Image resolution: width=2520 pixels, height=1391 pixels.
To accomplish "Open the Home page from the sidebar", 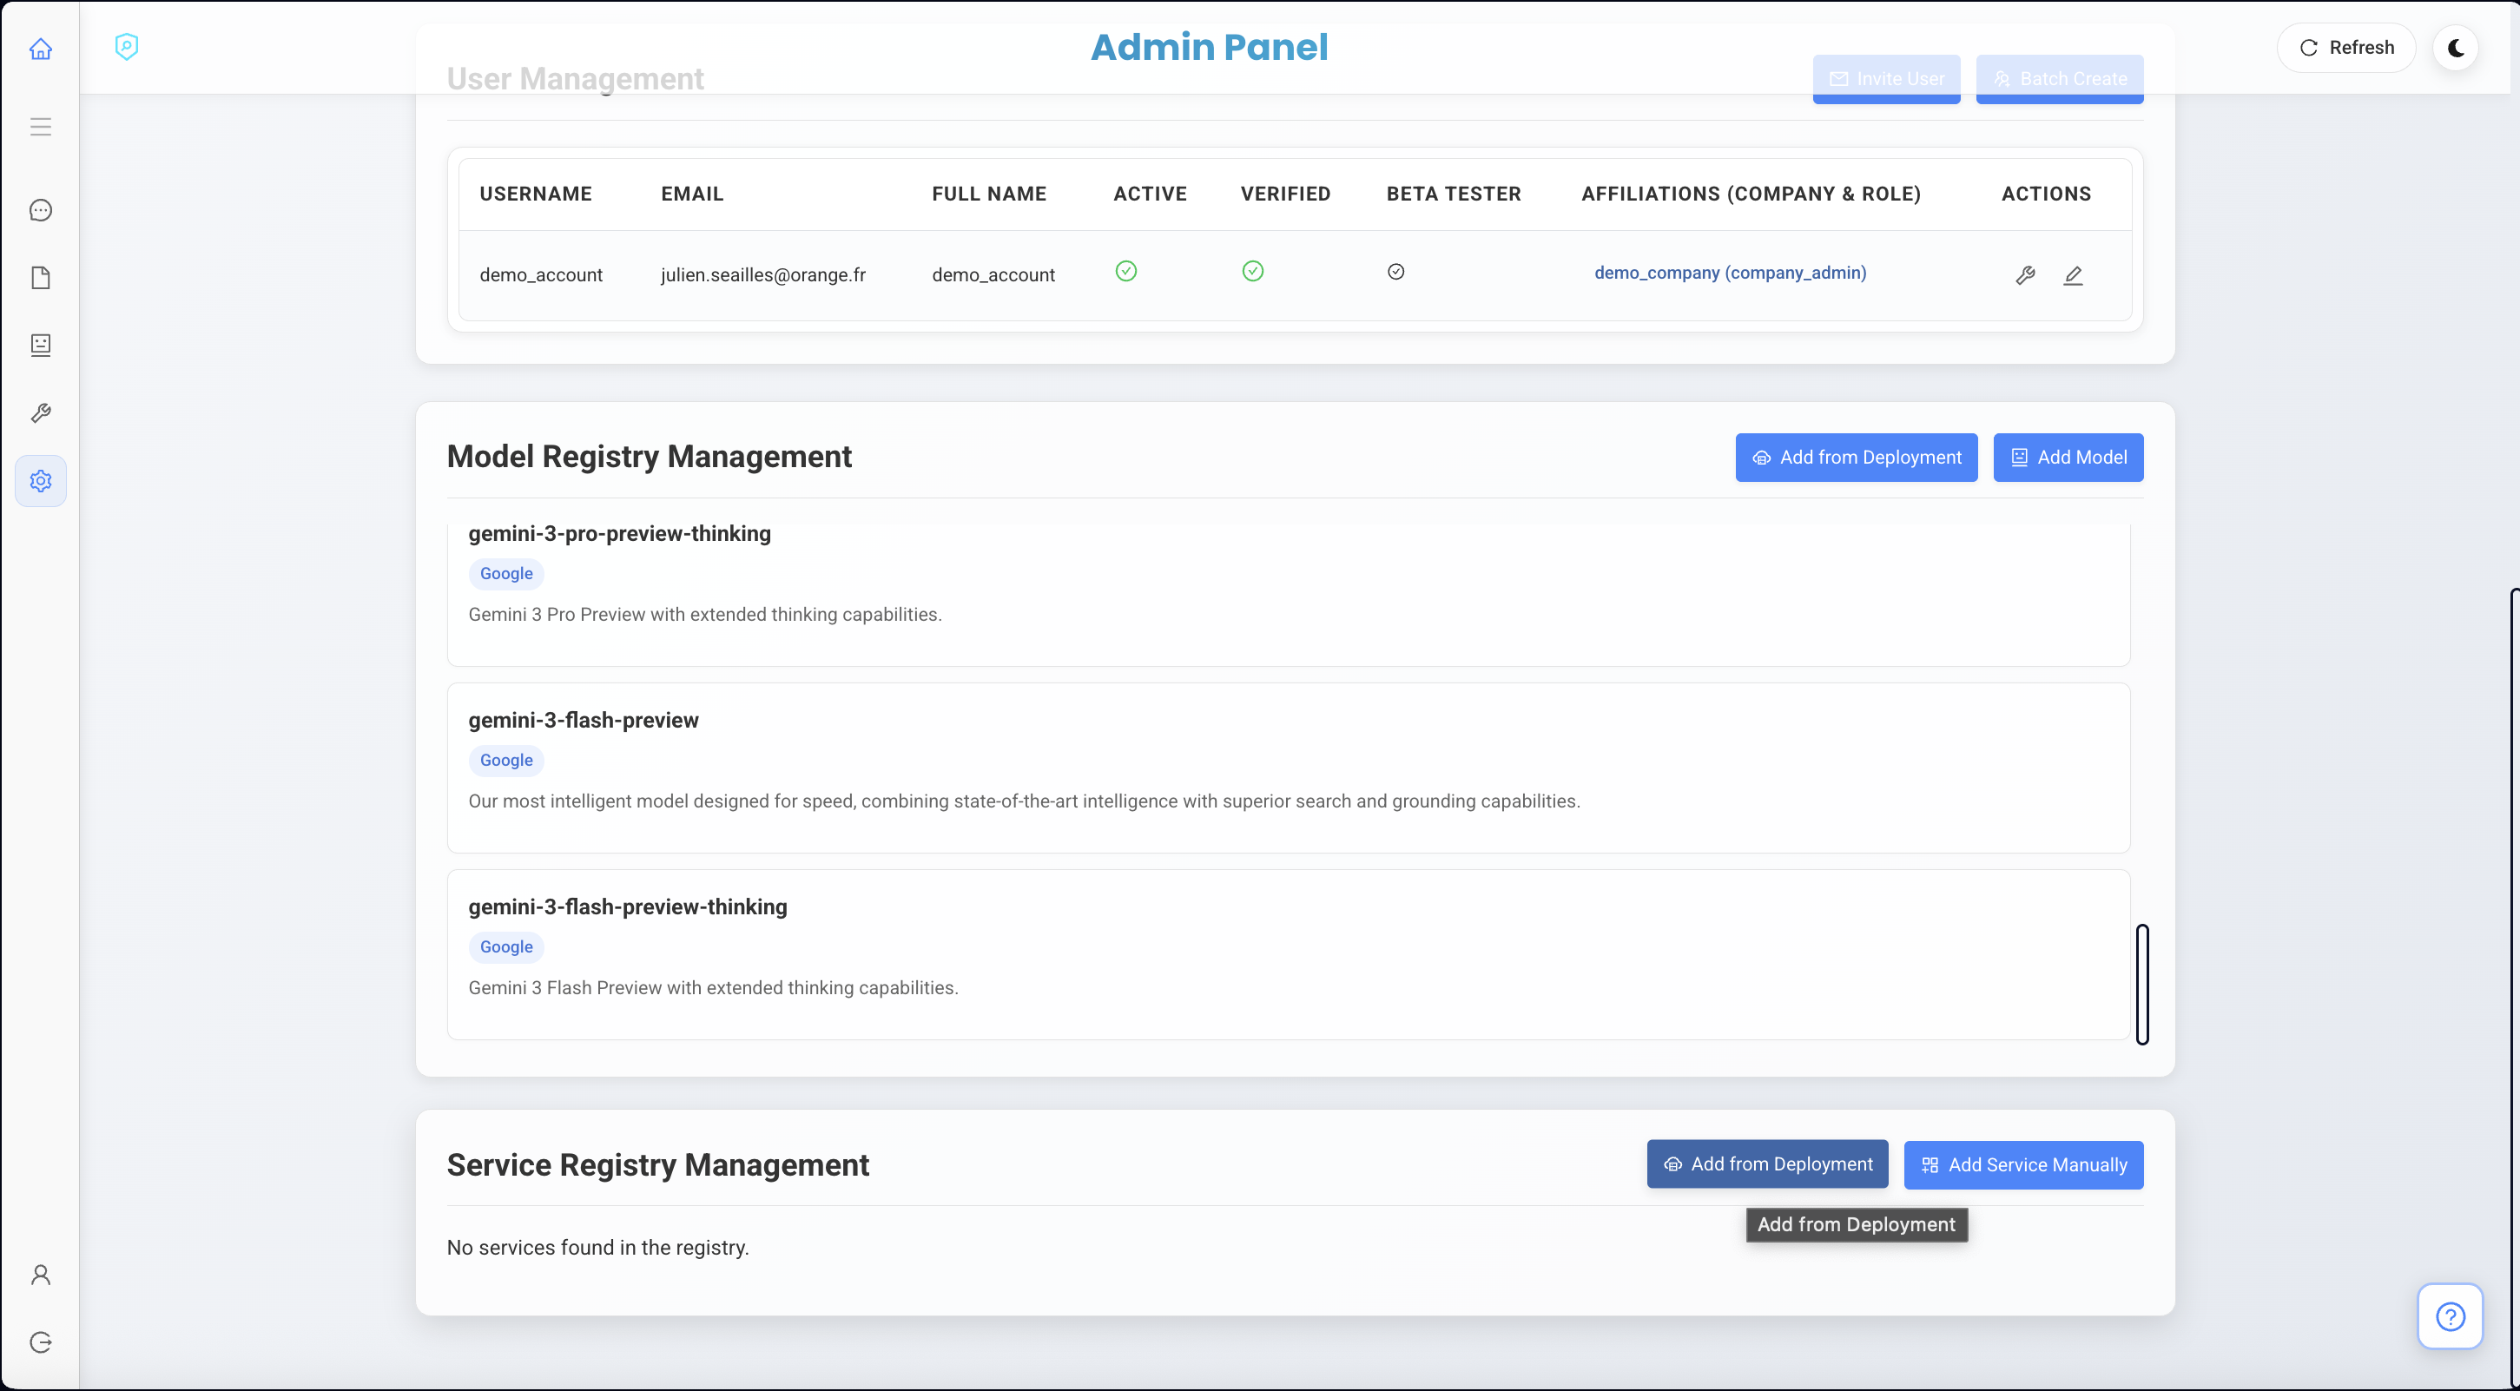I will 40,48.
